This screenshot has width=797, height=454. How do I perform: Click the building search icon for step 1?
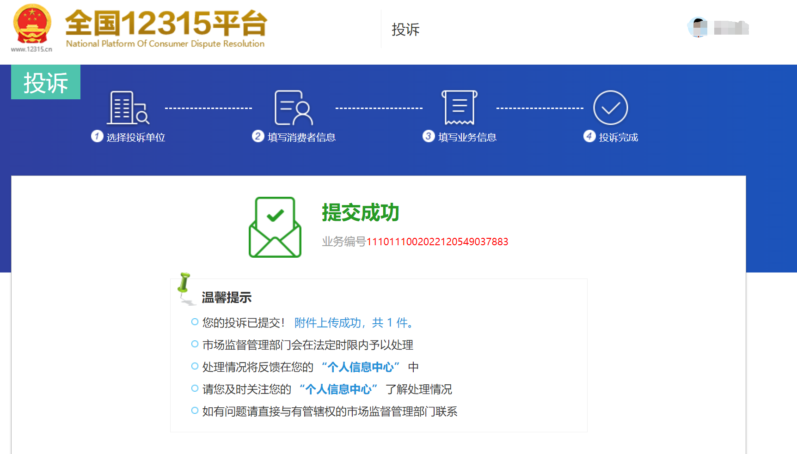pos(128,108)
